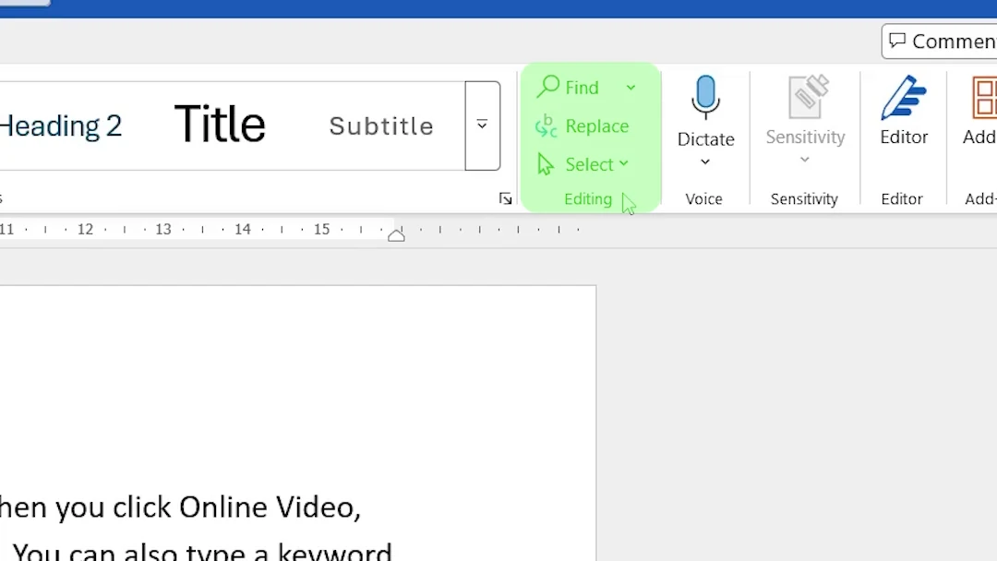This screenshot has width=997, height=561.
Task: Click the Find magnifier icon
Action: coord(547,87)
